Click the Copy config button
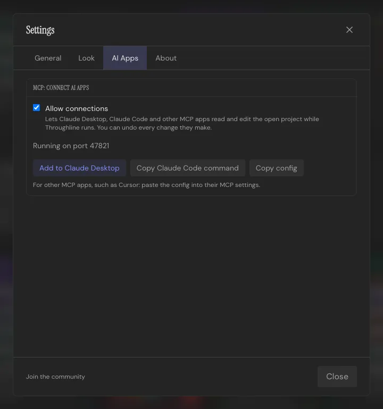Viewport: 383px width, 409px height. [x=277, y=168]
